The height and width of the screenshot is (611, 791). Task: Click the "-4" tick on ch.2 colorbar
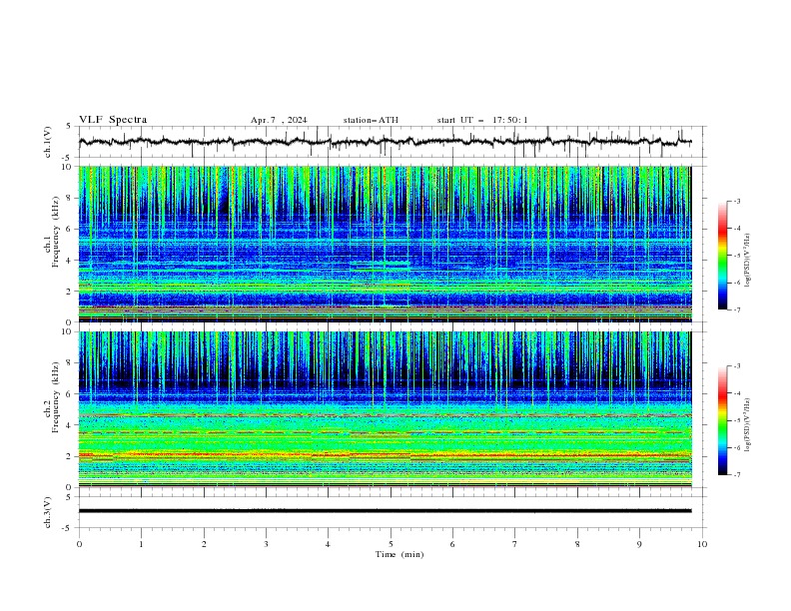737,393
